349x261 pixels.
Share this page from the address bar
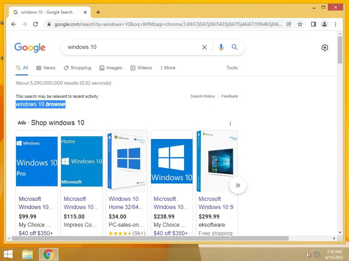click(289, 24)
